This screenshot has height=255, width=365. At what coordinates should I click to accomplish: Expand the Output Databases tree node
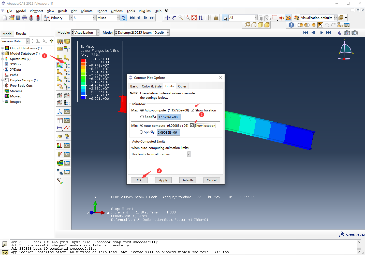(x=3, y=48)
